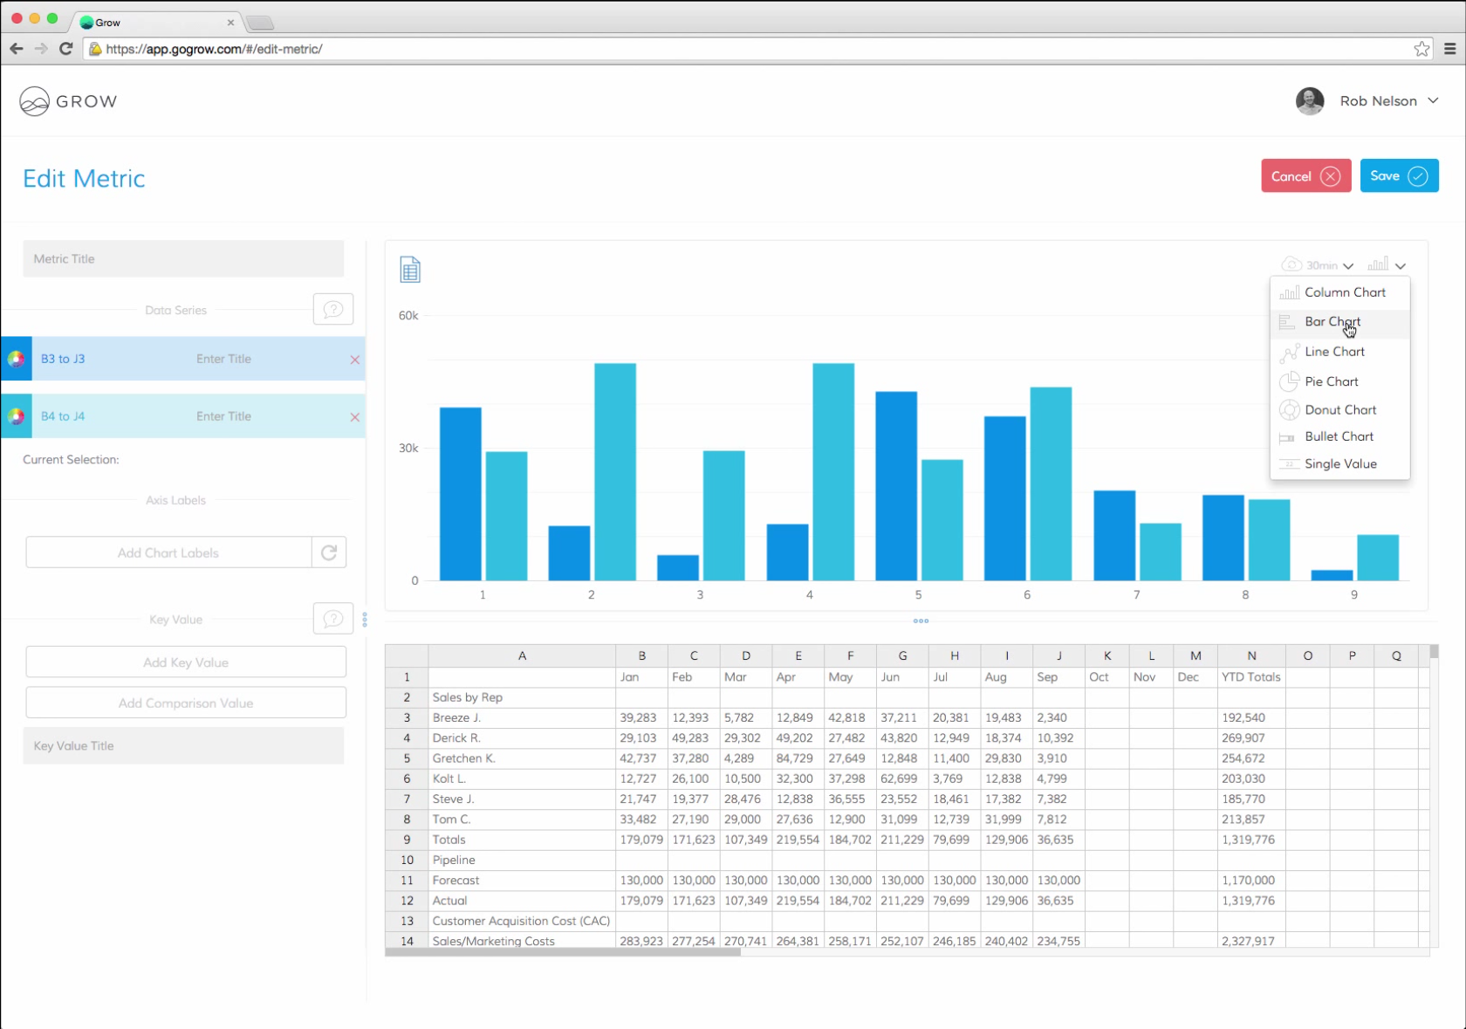The image size is (1466, 1029).
Task: Open the Key Value help bubble
Action: 332,618
